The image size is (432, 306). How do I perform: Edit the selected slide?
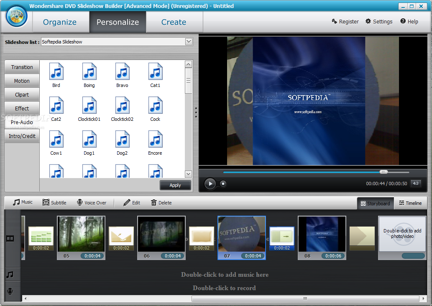pyautogui.click(x=132, y=202)
